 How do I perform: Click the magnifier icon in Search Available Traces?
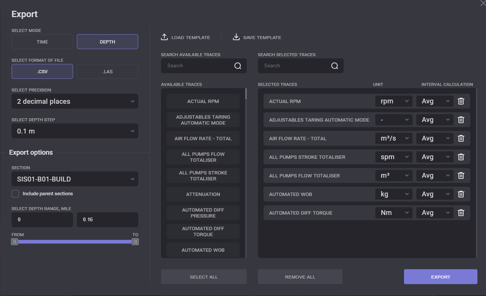238,66
